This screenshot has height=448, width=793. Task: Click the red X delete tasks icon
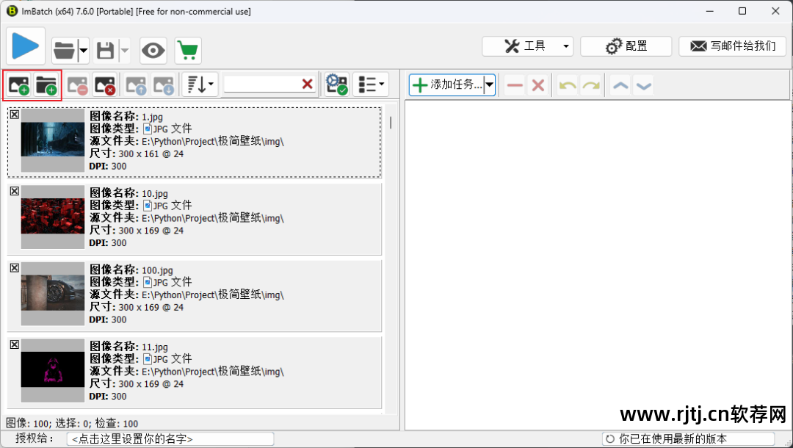(538, 85)
